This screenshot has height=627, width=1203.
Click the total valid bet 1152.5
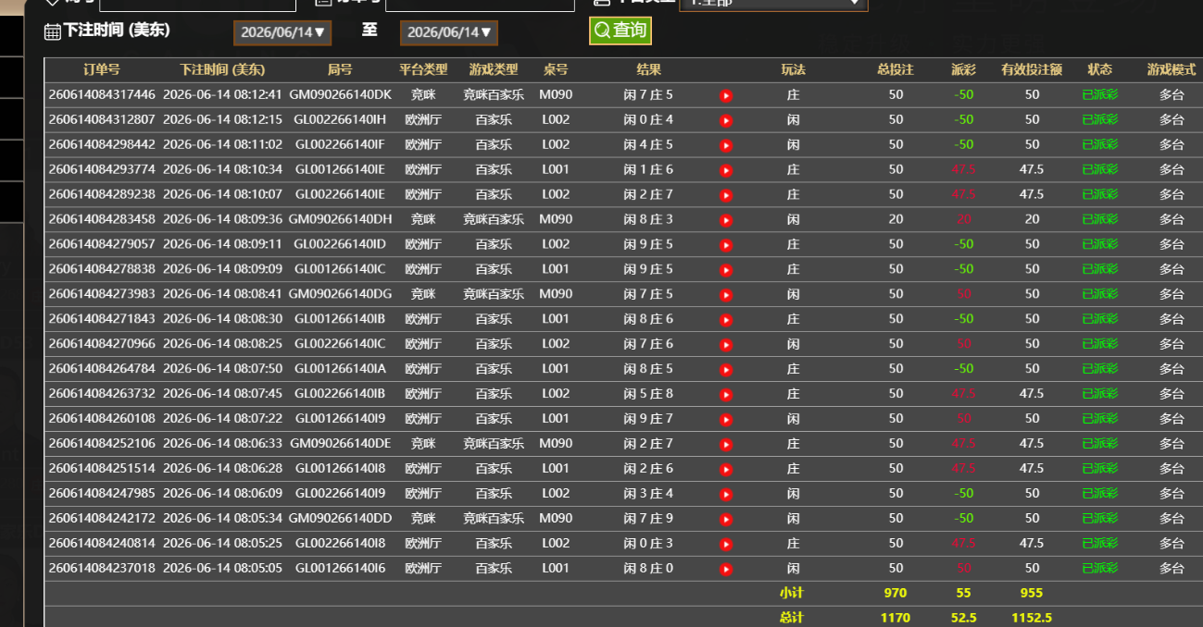coord(1032,618)
